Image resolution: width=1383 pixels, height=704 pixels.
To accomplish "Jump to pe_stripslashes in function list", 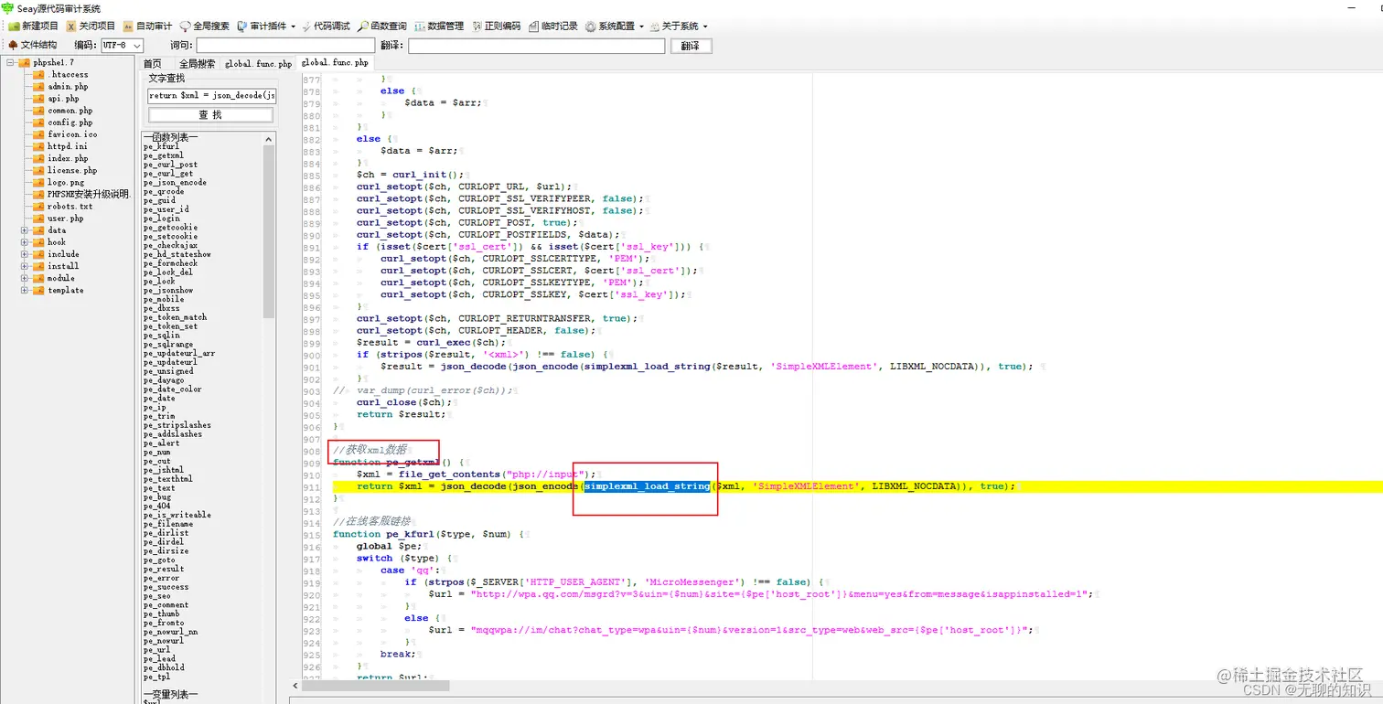I will pos(177,425).
